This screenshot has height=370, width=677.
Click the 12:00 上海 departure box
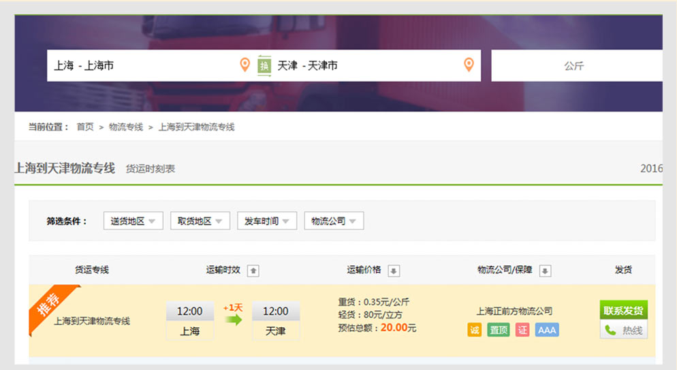190,321
